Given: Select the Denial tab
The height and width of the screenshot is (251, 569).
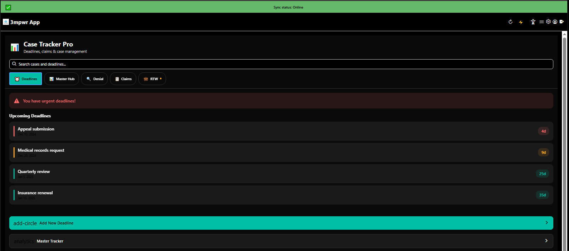Looking at the screenshot, I should click(95, 79).
